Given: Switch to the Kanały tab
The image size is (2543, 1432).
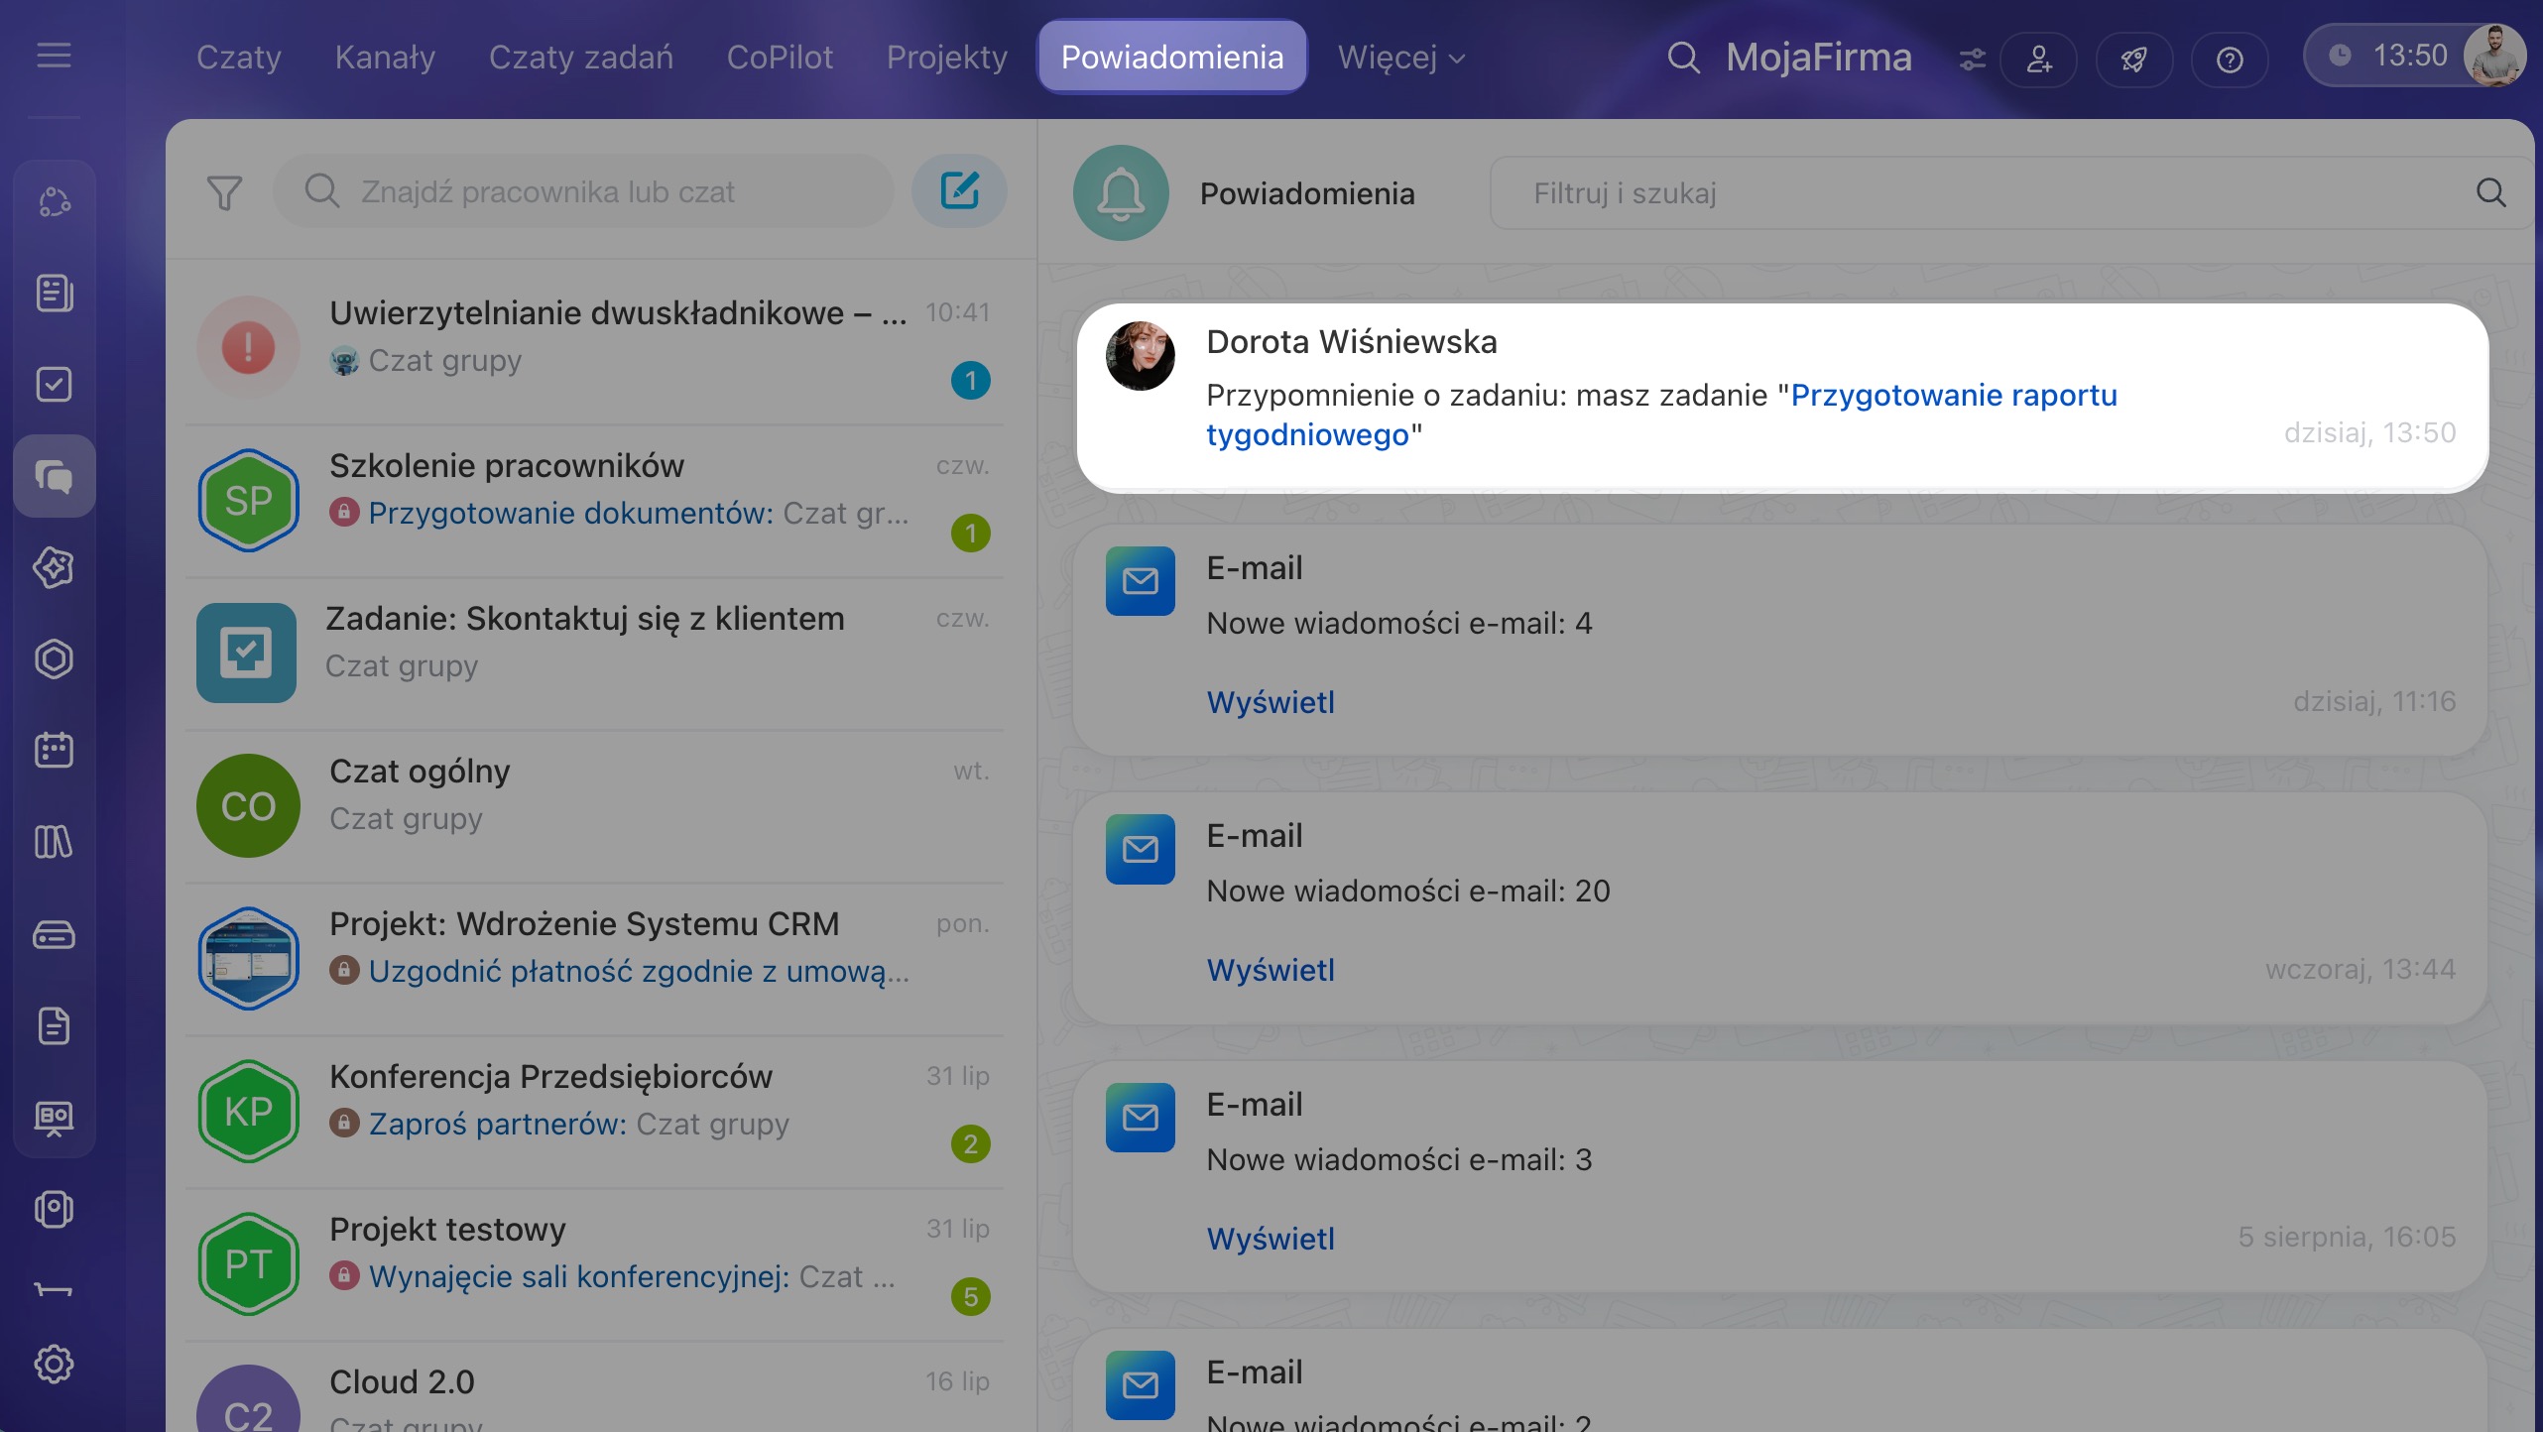Looking at the screenshot, I should pyautogui.click(x=385, y=58).
